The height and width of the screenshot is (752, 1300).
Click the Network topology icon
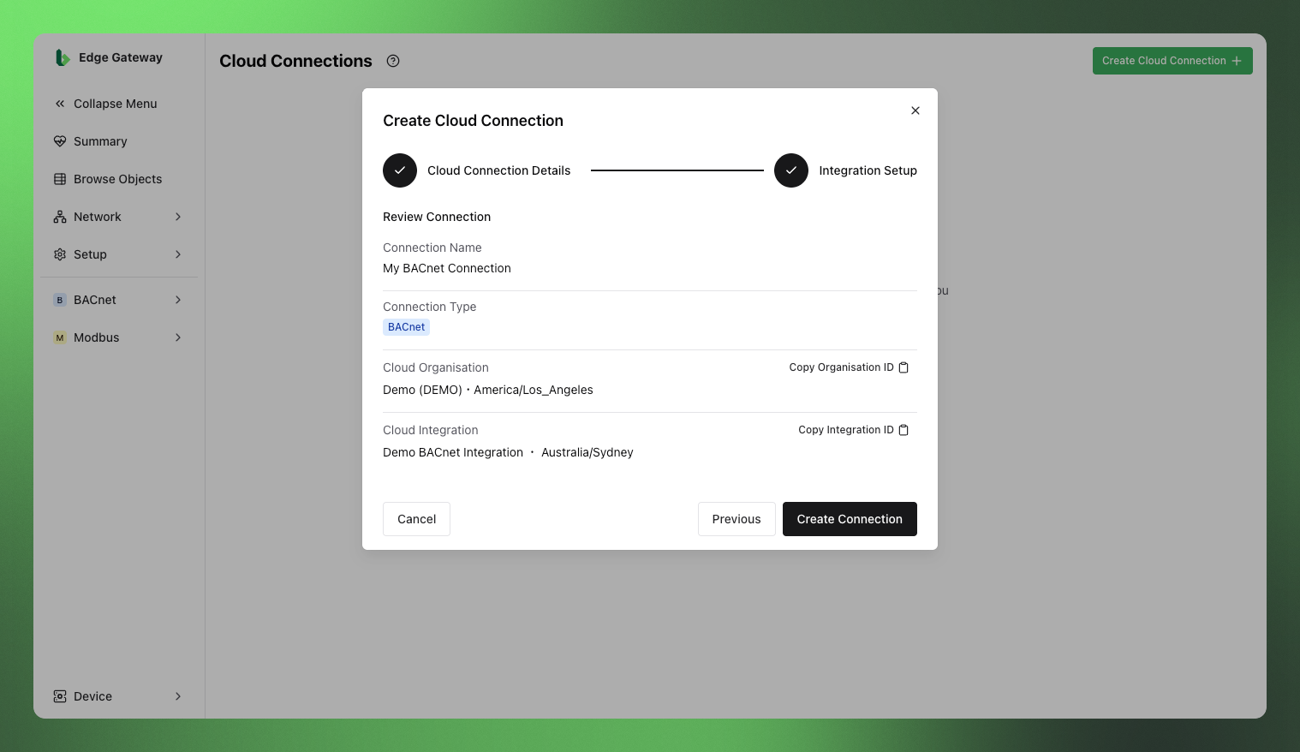tap(60, 217)
